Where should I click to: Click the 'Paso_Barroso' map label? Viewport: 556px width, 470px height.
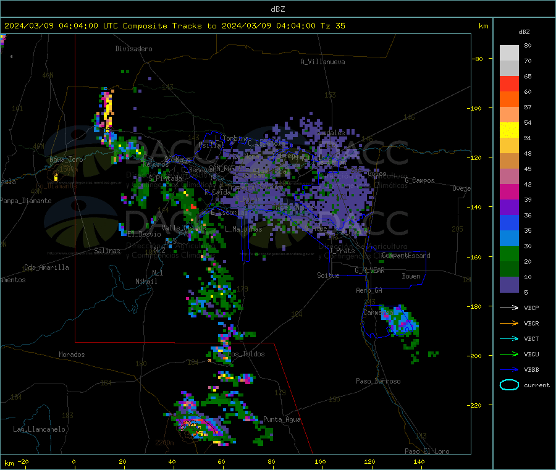pyautogui.click(x=378, y=381)
